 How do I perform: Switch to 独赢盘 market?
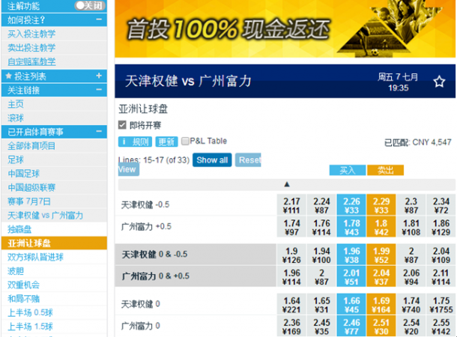(19, 229)
